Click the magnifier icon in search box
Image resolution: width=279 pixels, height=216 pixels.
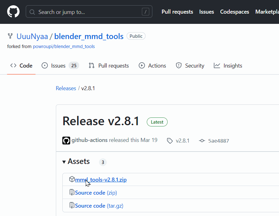(x=32, y=12)
